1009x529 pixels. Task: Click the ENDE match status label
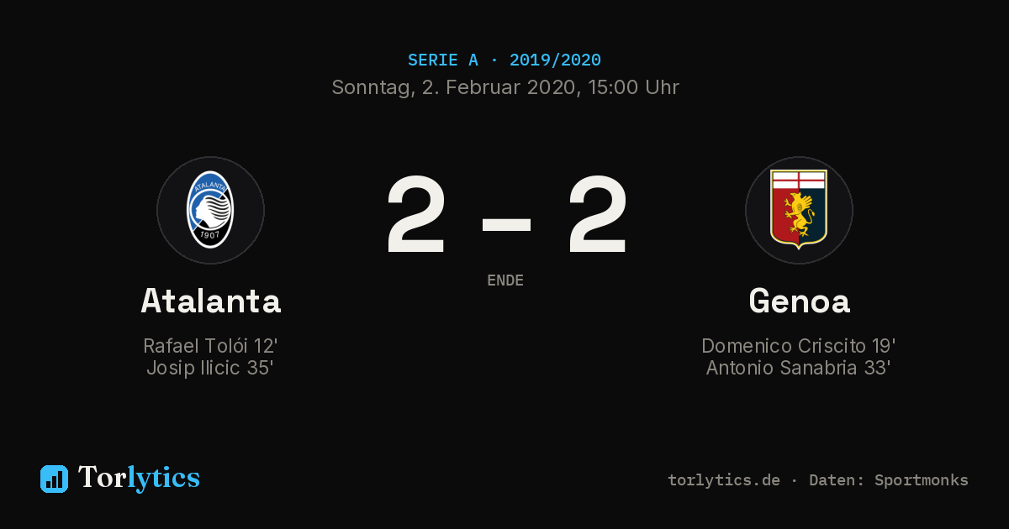pos(505,280)
